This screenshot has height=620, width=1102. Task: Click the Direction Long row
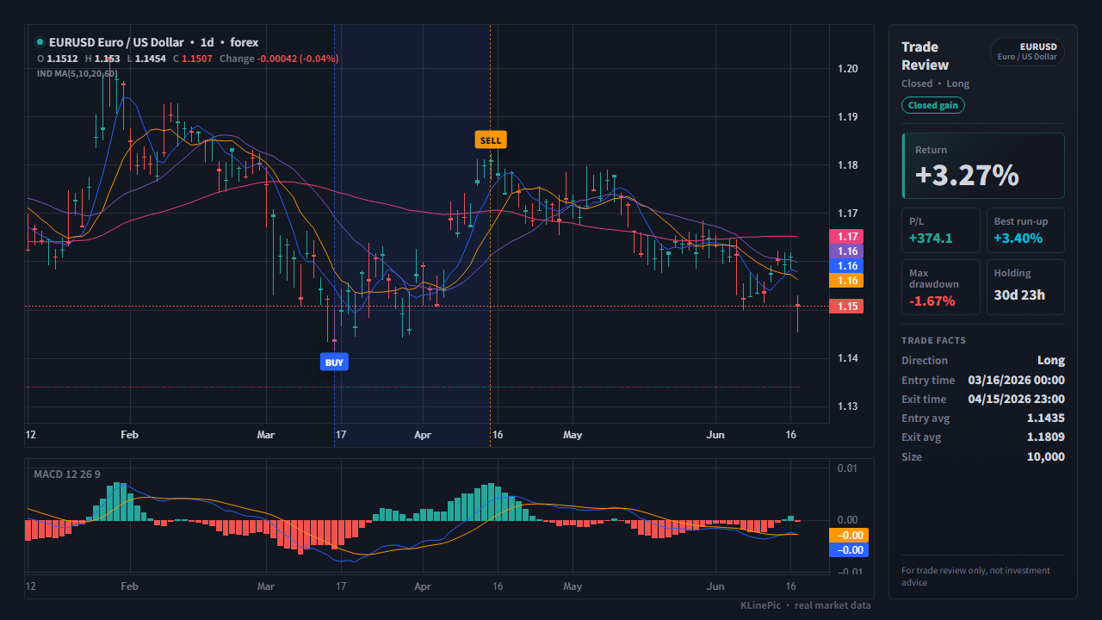pos(983,360)
